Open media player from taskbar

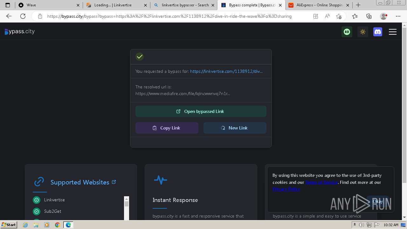pos(47,225)
